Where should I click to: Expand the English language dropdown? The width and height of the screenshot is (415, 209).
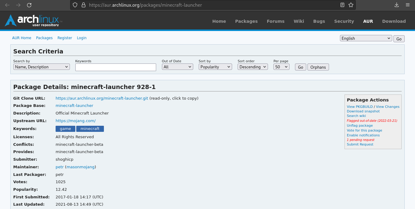[366, 38]
